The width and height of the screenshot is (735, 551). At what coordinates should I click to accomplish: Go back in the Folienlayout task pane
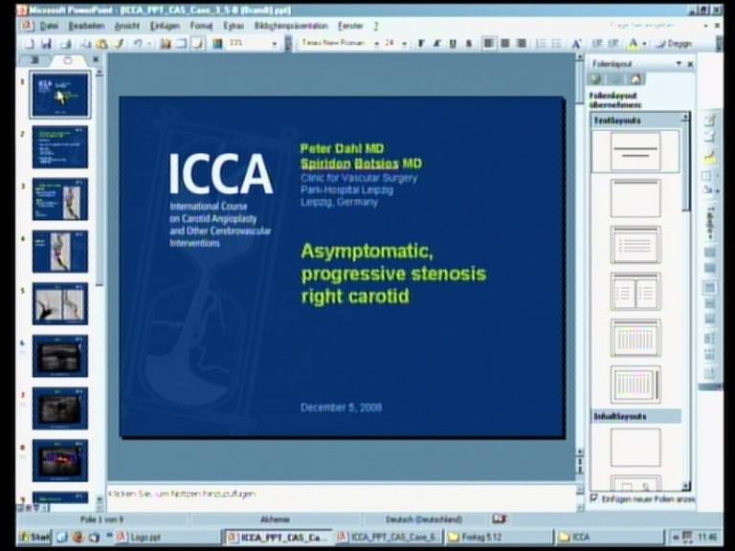(596, 78)
